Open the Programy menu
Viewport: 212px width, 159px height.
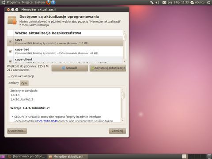tap(13, 2)
